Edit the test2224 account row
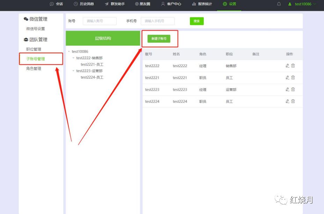Viewport: 324px width, 214px height. (x=287, y=101)
